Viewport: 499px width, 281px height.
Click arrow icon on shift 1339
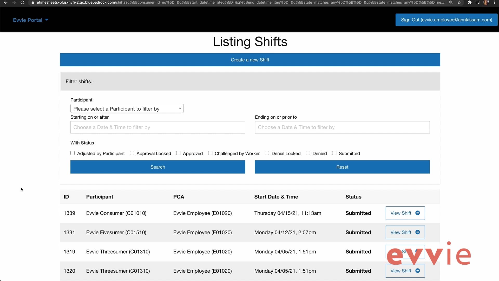pos(418,213)
